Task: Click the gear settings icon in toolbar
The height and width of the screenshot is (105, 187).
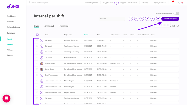Action: (158, 19)
